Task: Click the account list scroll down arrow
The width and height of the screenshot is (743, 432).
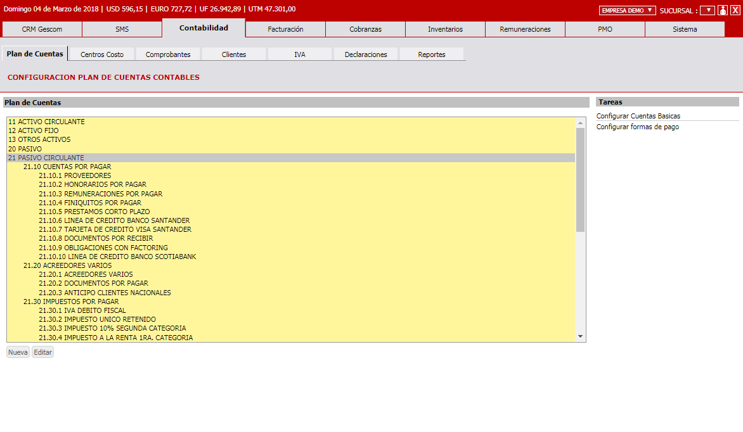Action: pos(580,336)
